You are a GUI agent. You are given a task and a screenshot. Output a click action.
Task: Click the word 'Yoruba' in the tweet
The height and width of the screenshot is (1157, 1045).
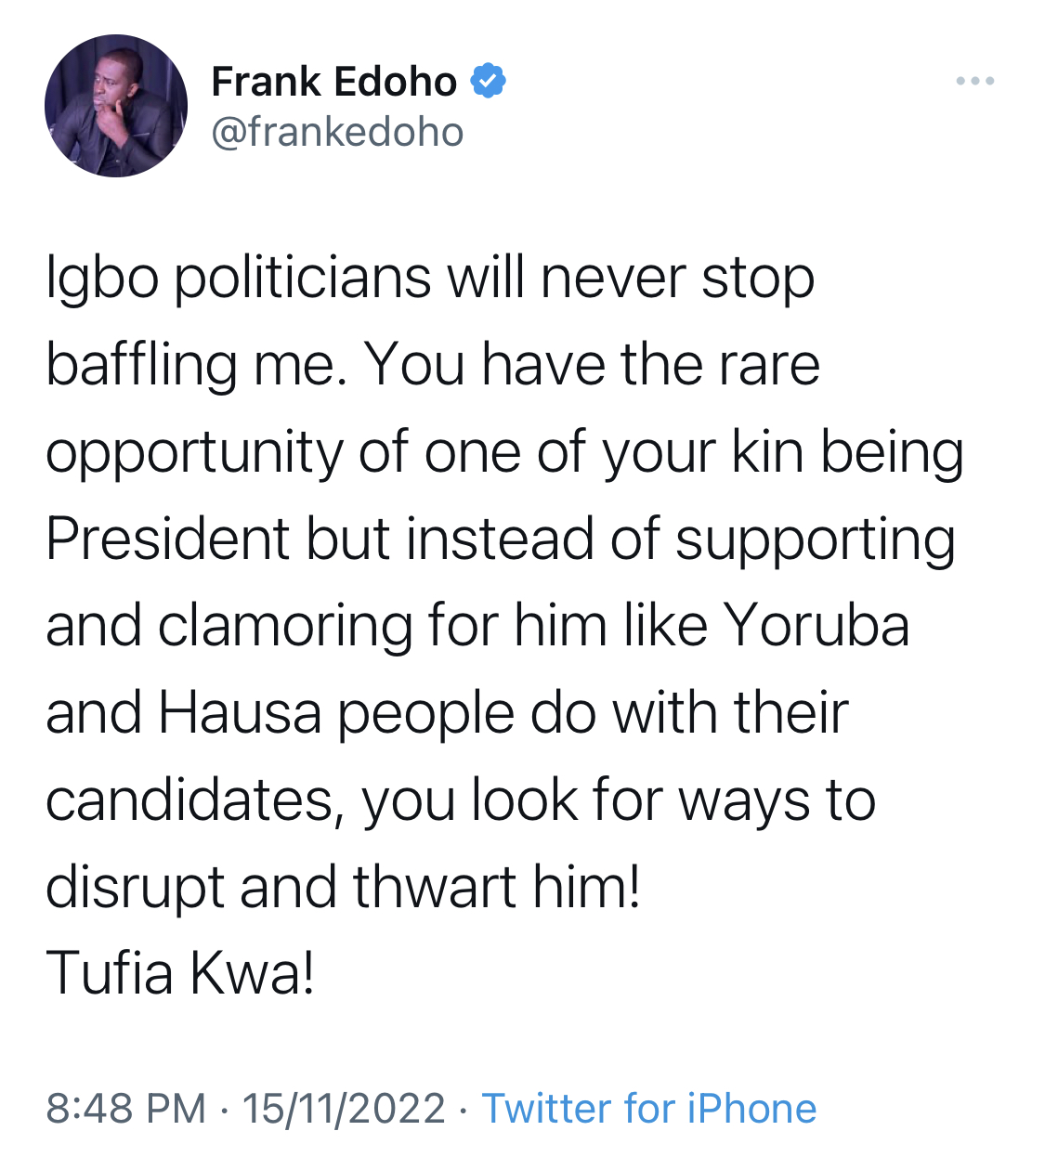[x=816, y=625]
